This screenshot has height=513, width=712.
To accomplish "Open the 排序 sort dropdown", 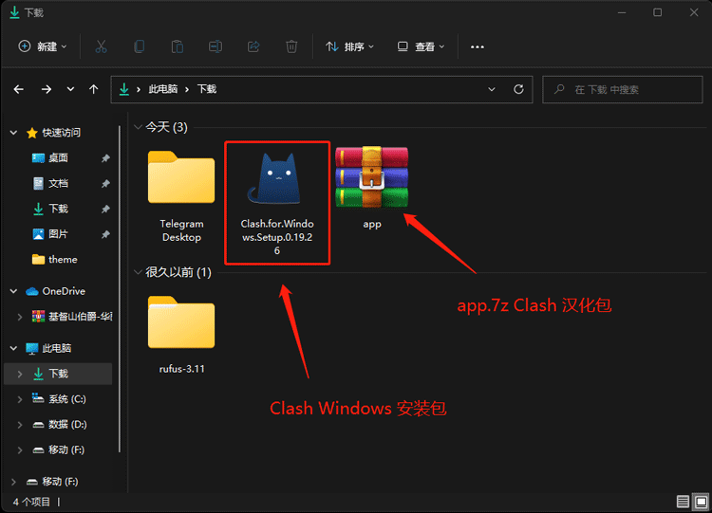I will coord(349,46).
